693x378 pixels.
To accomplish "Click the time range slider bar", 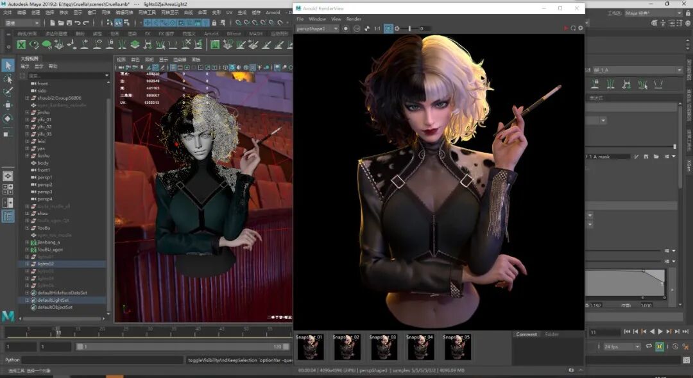I will [x=182, y=347].
